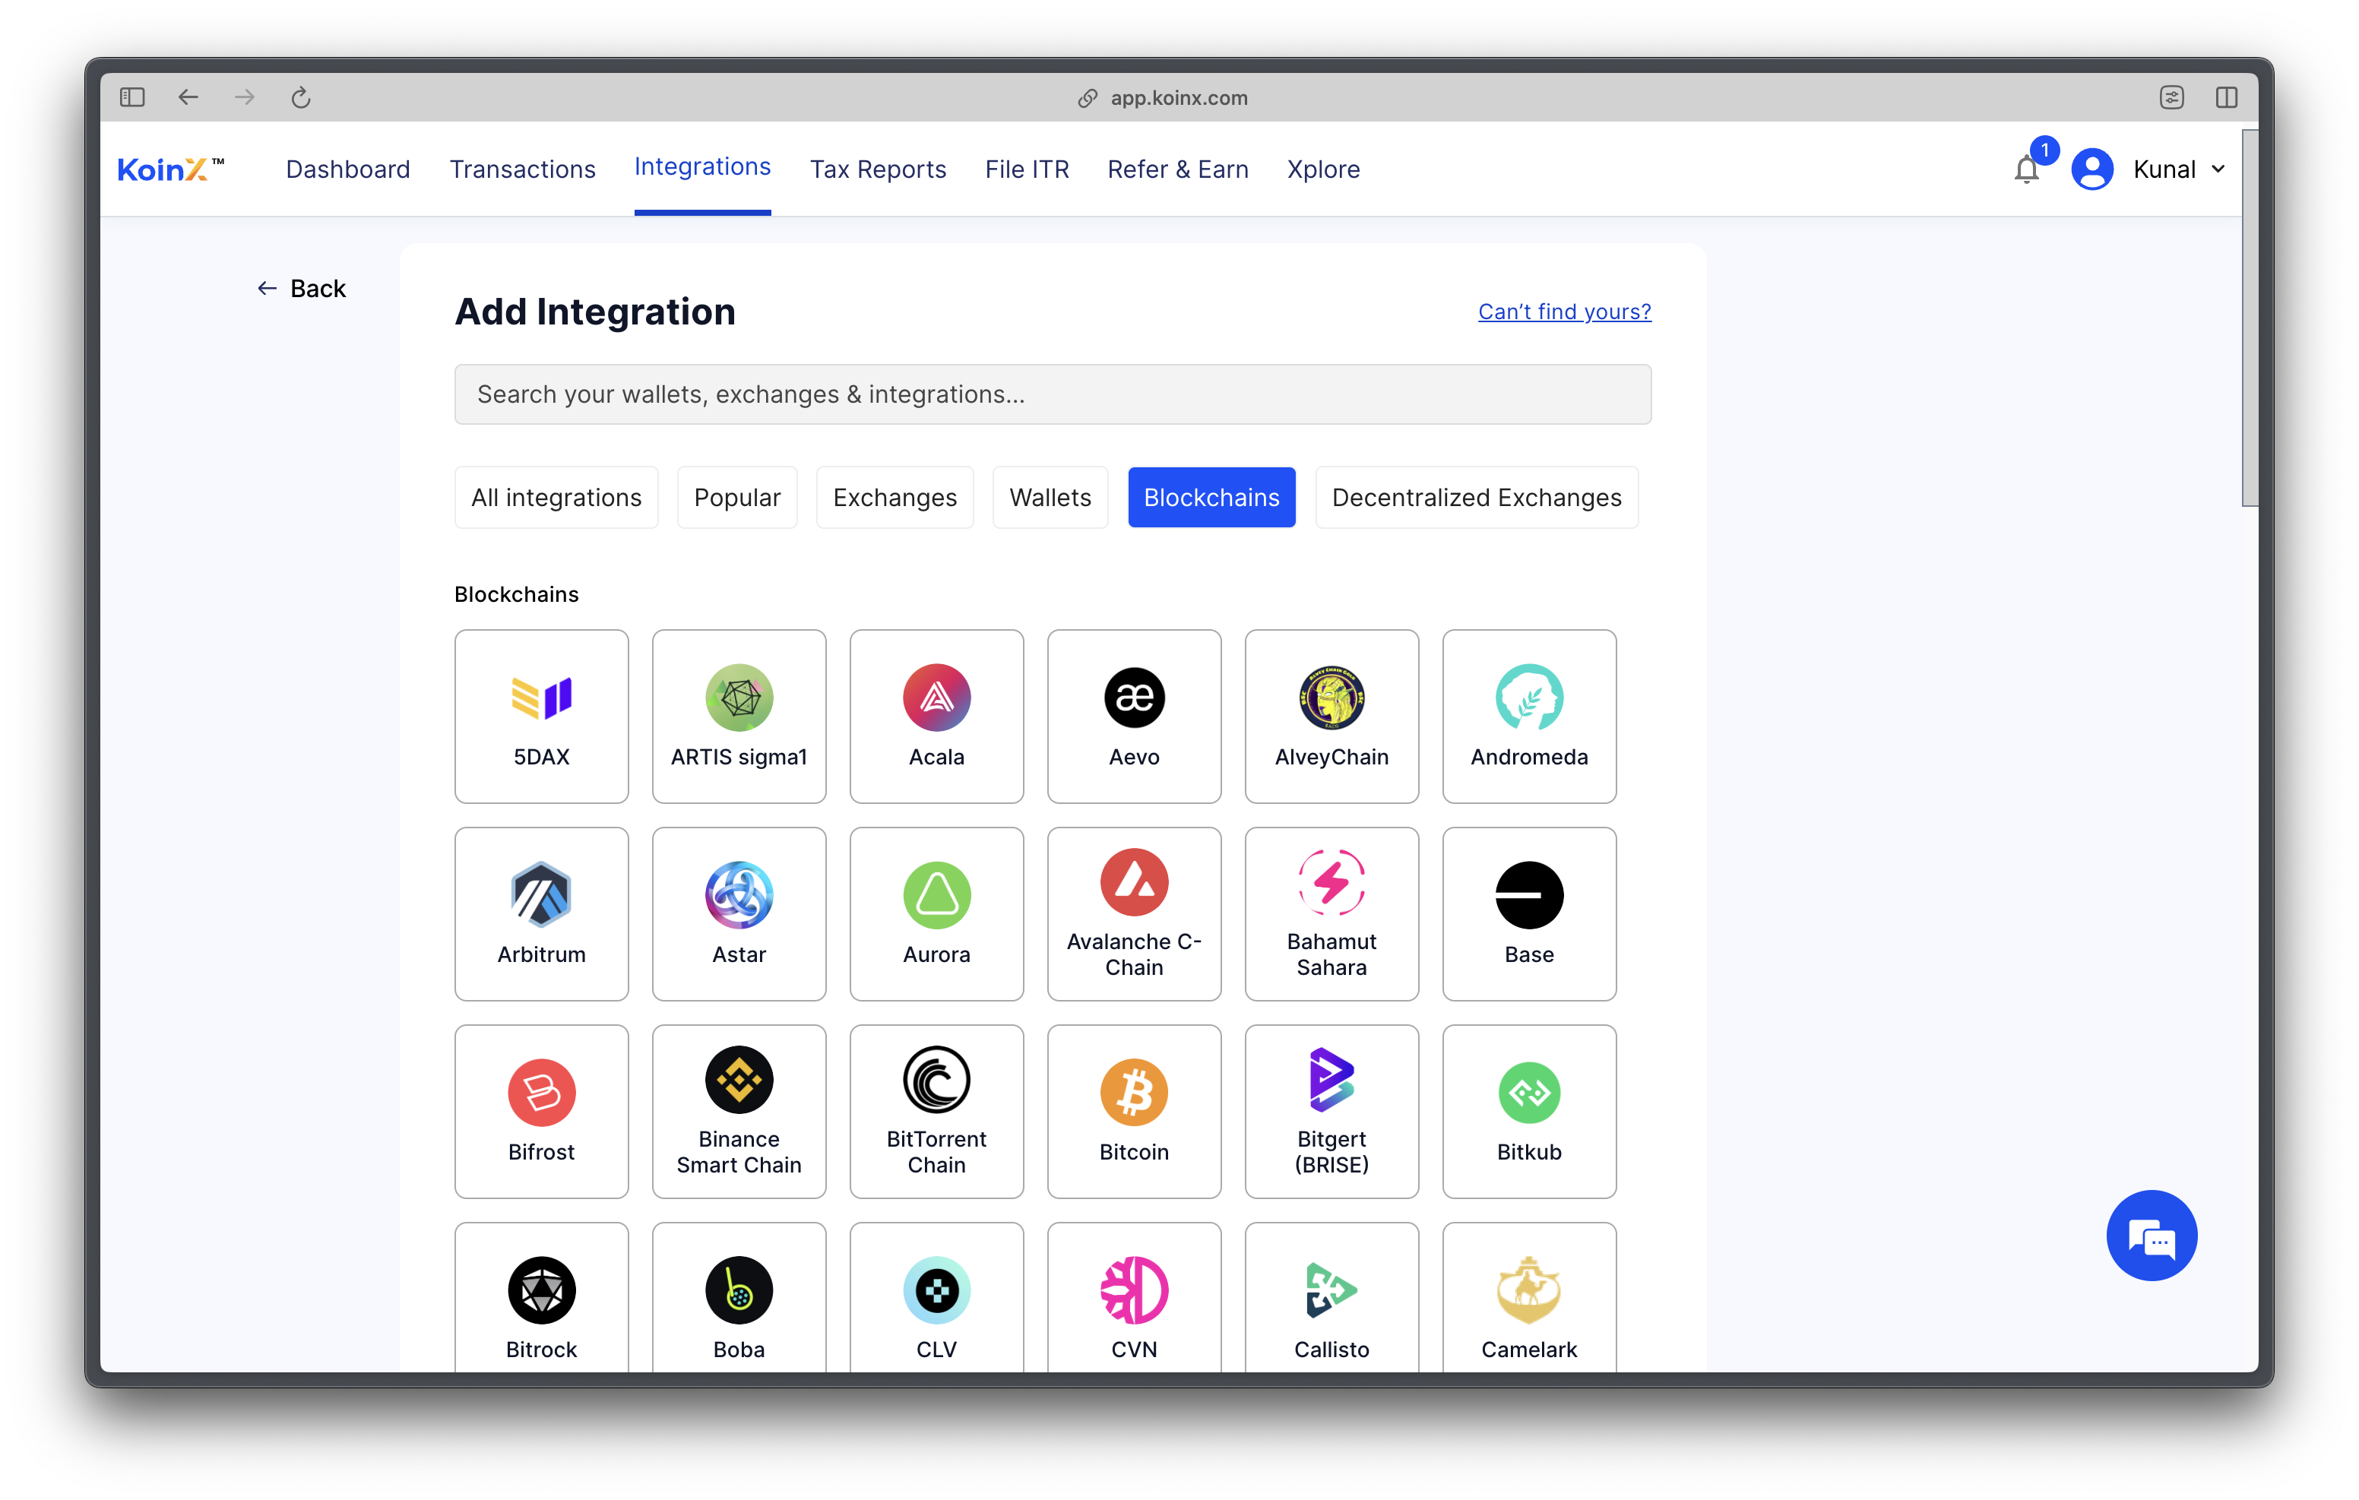The width and height of the screenshot is (2359, 1500).
Task: Open the chat support bubble
Action: point(2152,1236)
